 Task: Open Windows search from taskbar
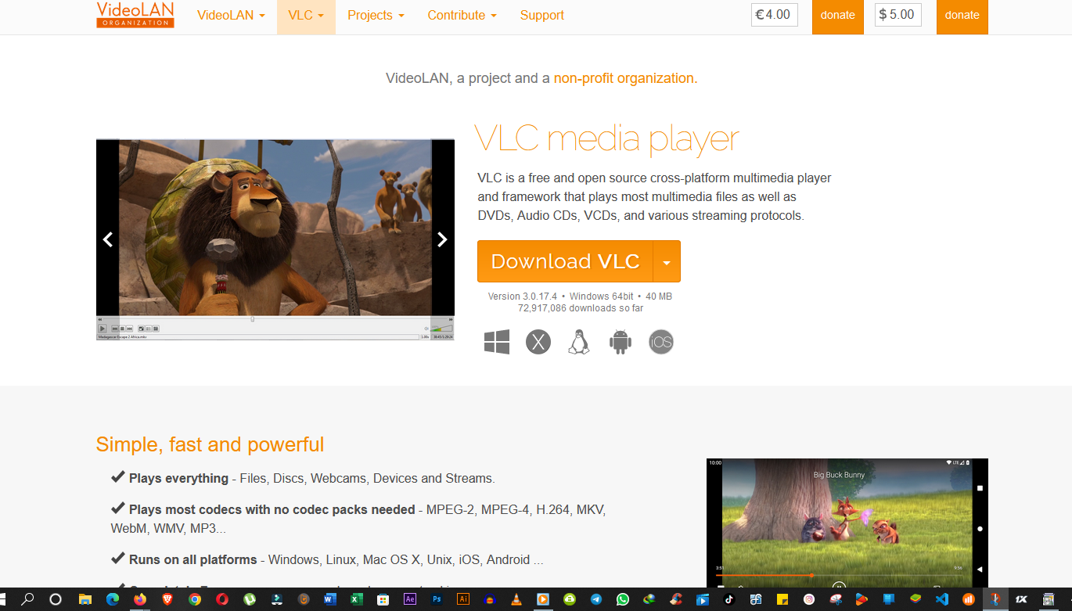pyautogui.click(x=27, y=599)
